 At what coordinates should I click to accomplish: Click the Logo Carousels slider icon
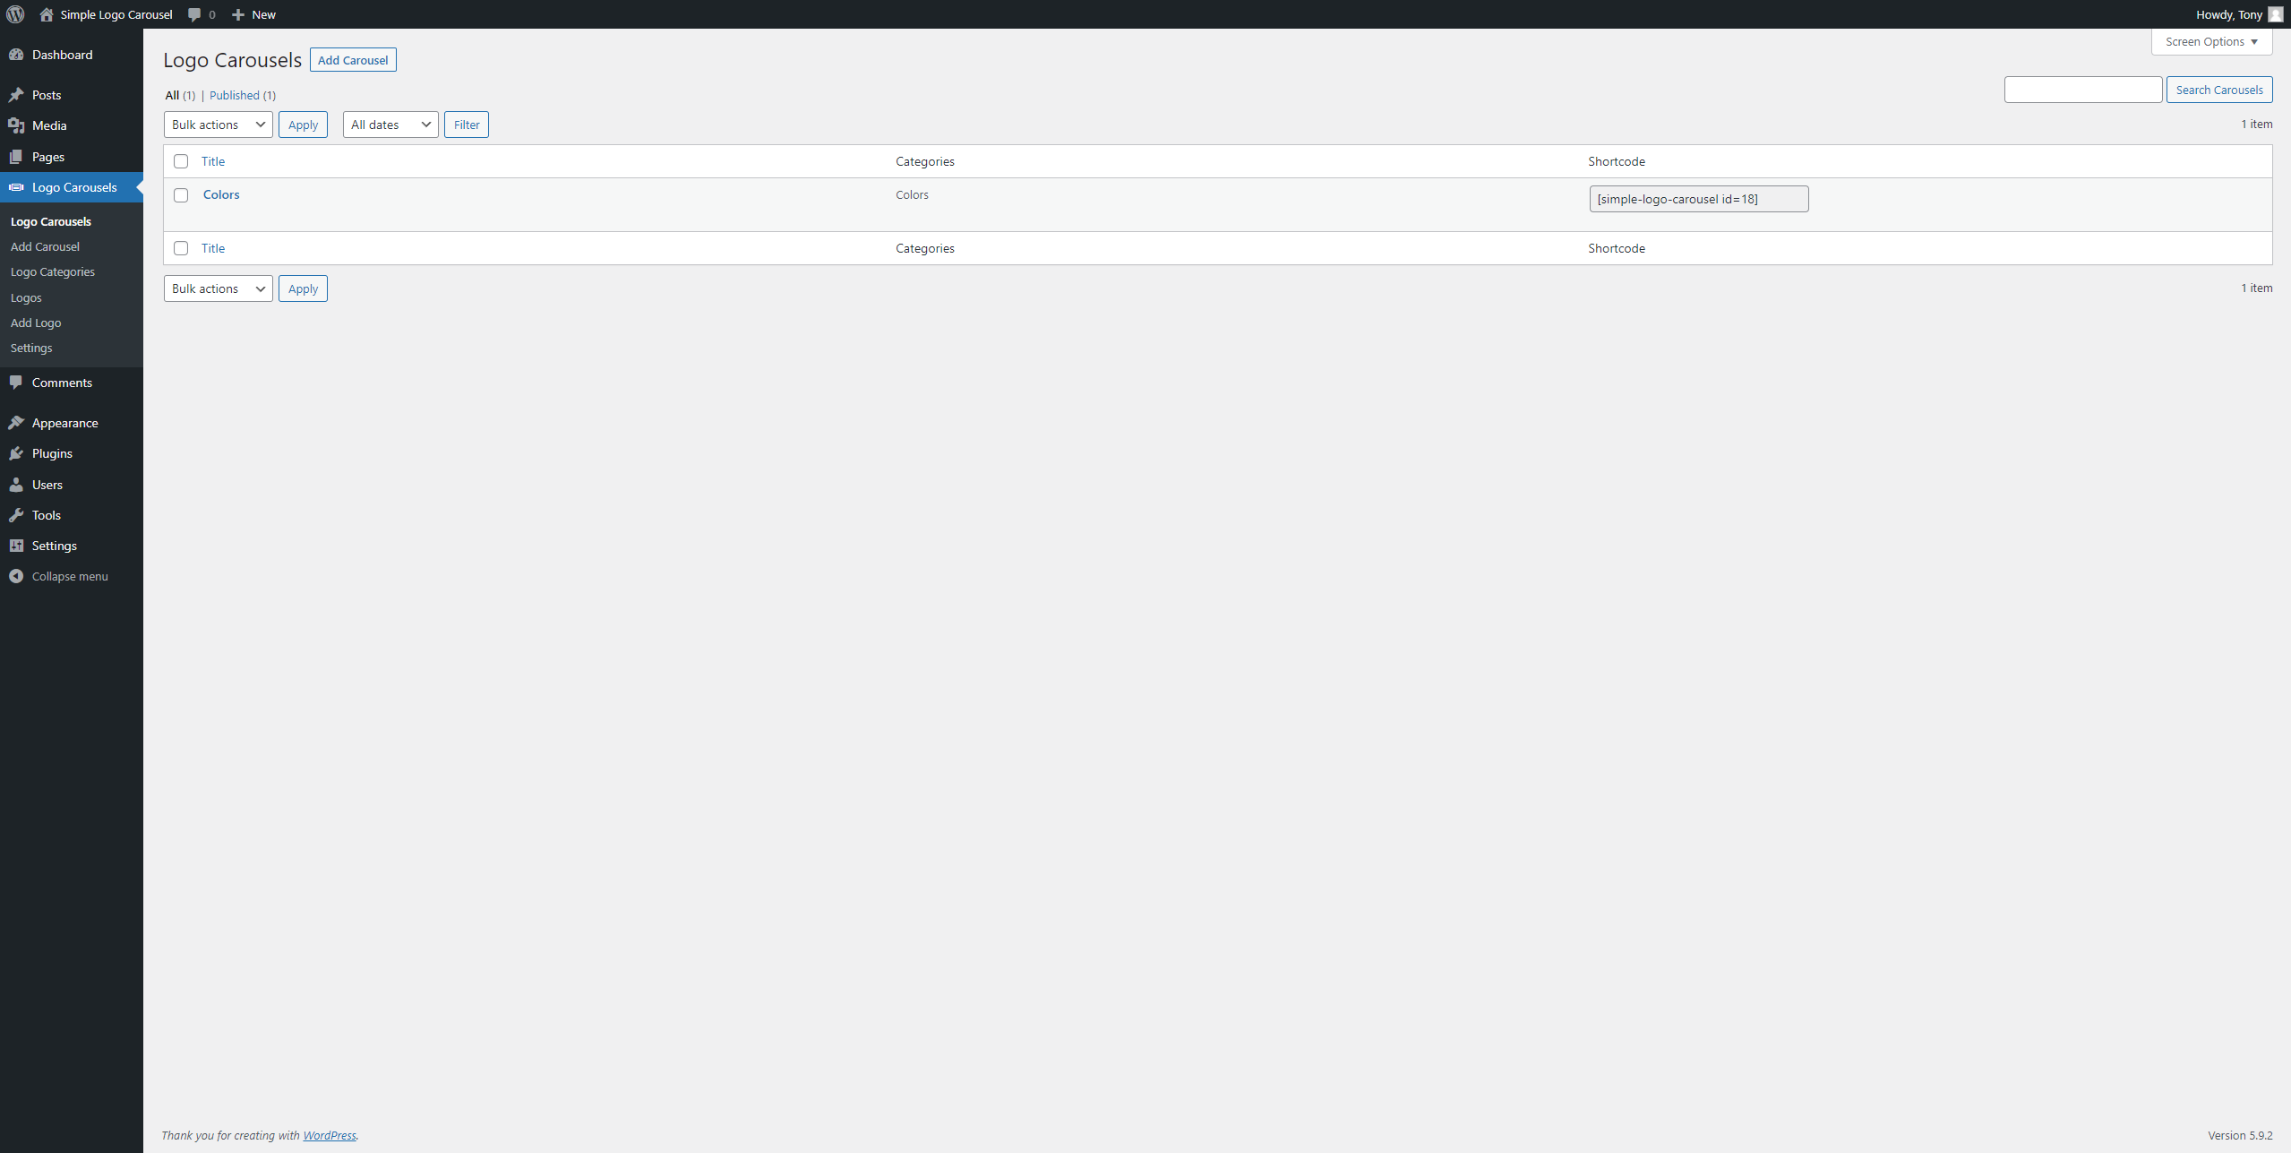pos(16,187)
